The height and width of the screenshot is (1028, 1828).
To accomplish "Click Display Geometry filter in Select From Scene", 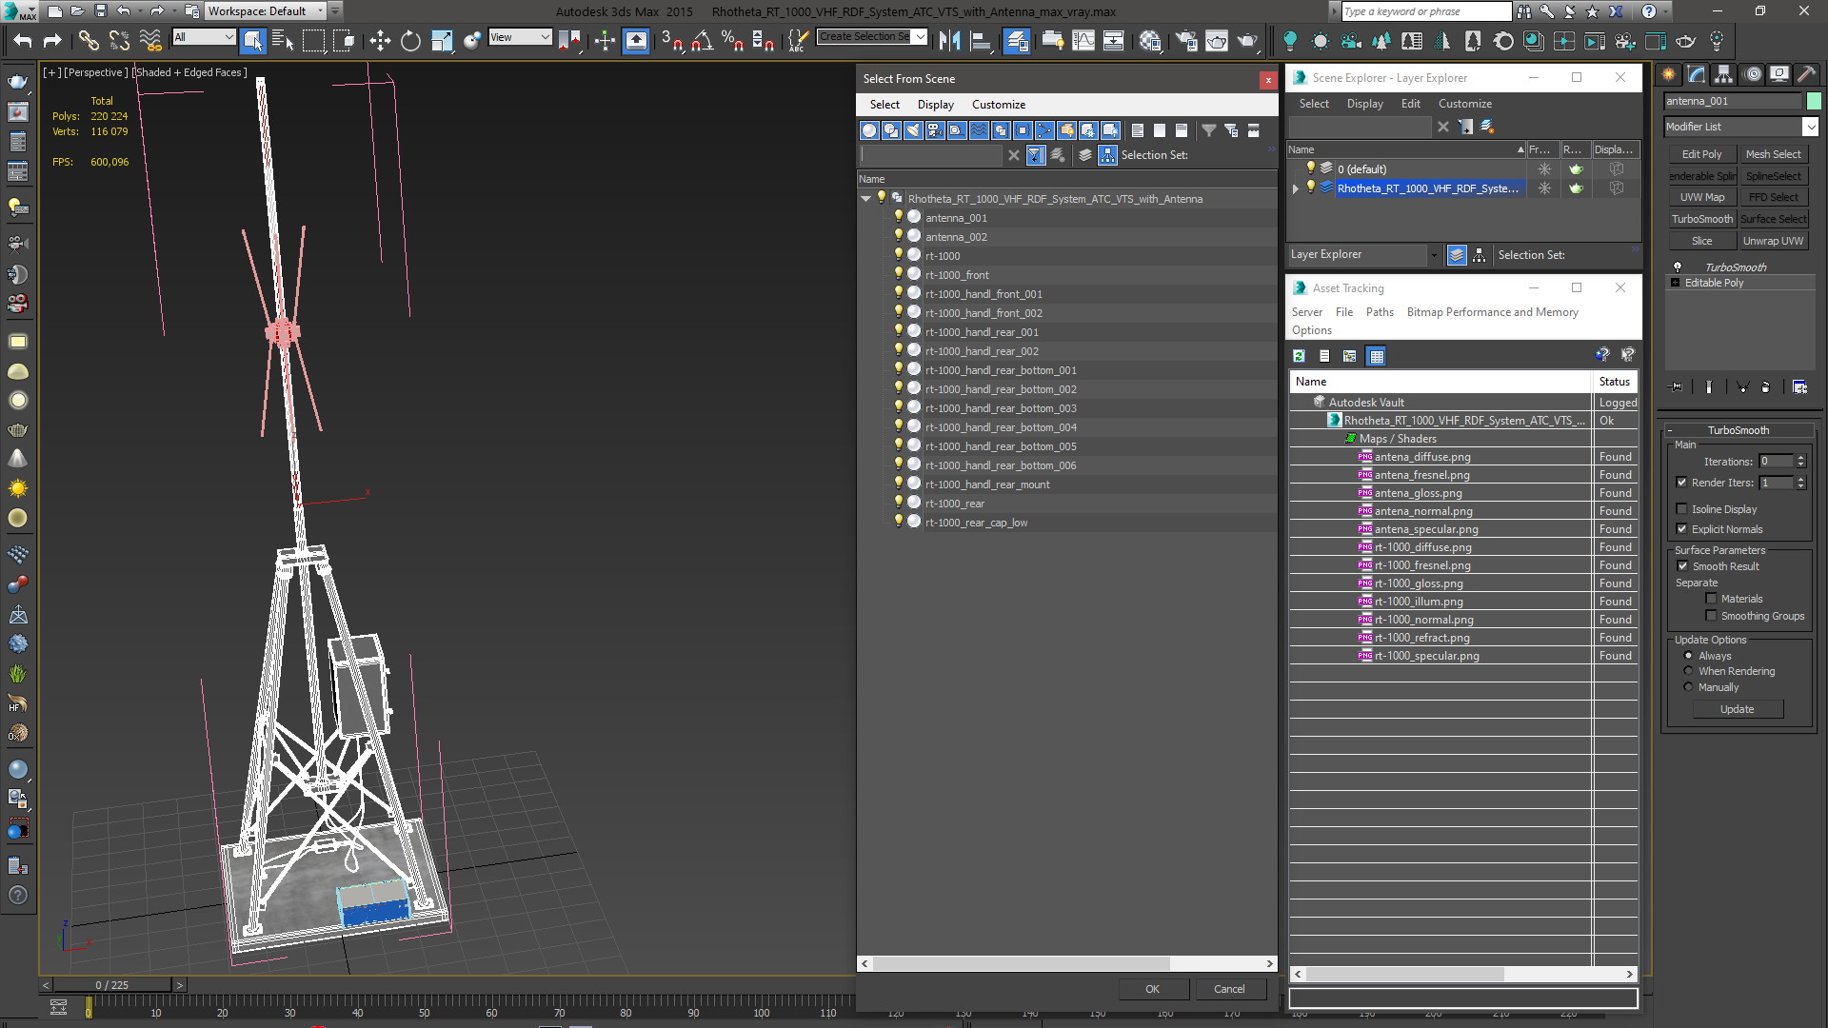I will tap(869, 130).
